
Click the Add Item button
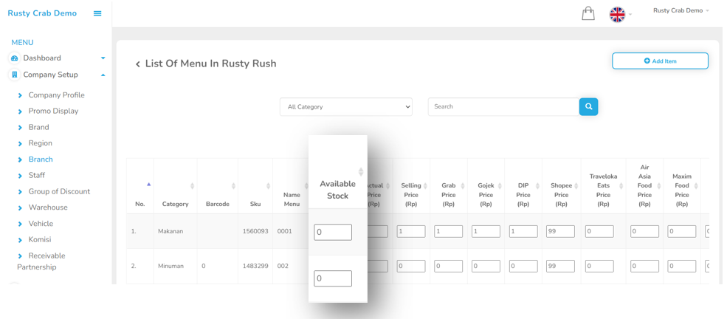660,61
